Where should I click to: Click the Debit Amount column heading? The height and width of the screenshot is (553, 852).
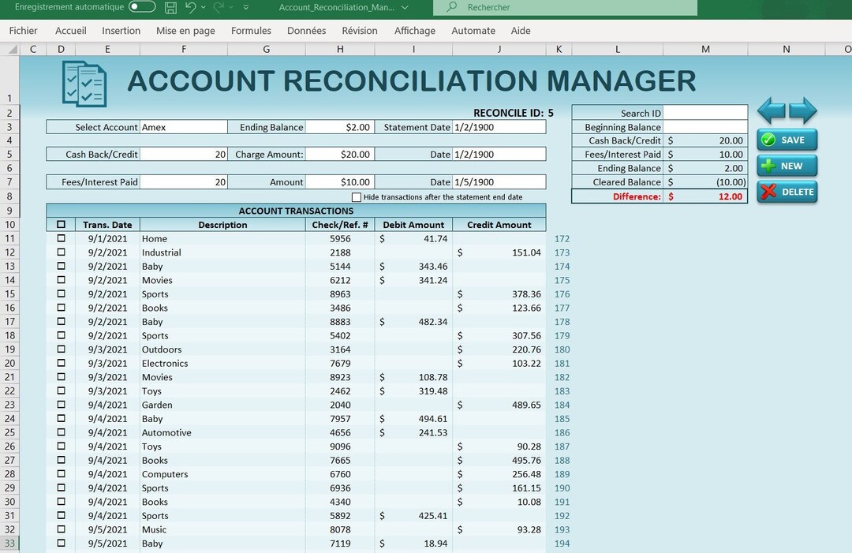click(413, 225)
